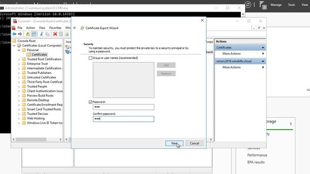Click the Up one level toolbar icon
310x174 pixels.
tap(28, 34)
